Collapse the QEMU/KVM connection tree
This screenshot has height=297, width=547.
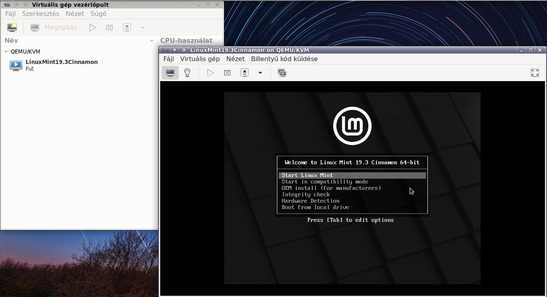[x=6, y=52]
